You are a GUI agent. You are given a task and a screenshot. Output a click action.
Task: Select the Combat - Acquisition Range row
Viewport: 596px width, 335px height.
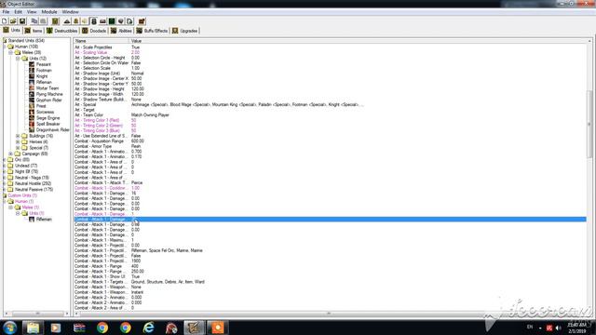point(331,141)
